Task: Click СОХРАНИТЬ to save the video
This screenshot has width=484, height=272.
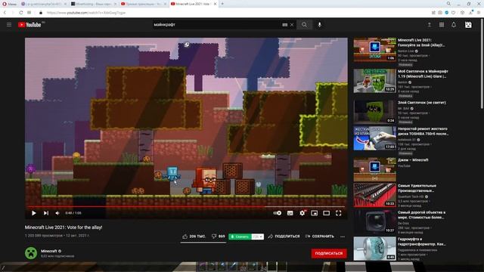Action: tap(319, 236)
